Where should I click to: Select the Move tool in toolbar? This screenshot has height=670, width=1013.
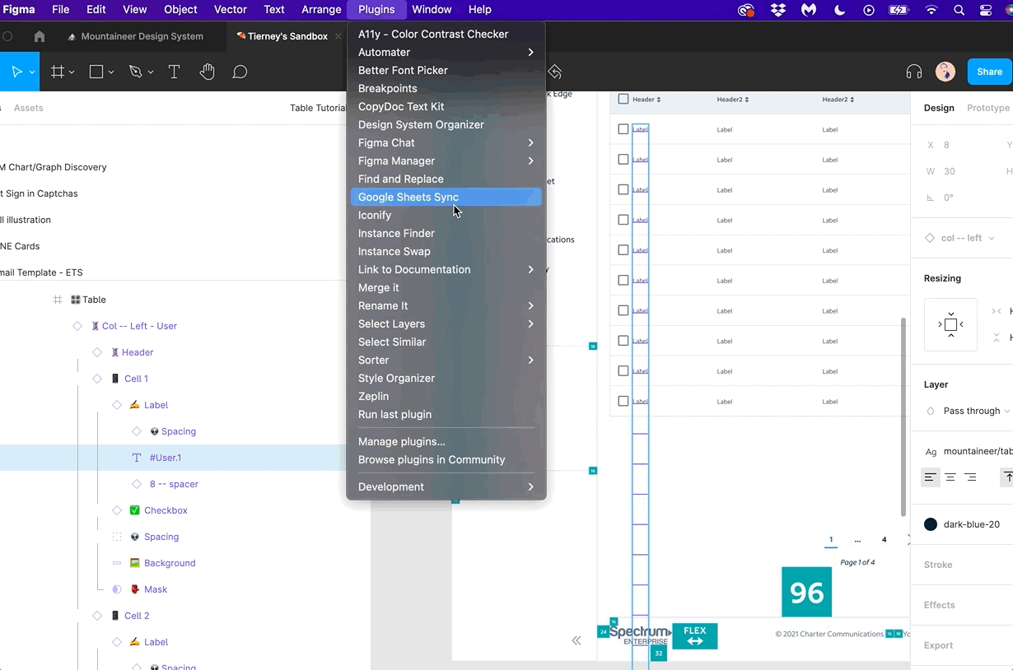coord(16,72)
